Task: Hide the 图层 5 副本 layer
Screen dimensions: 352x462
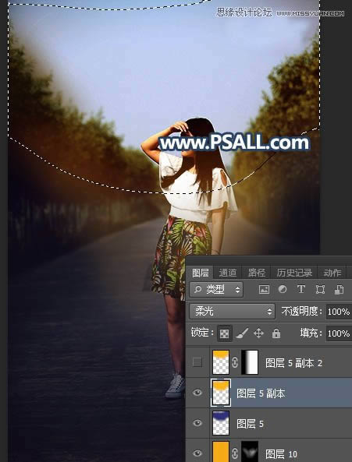Action: [197, 393]
